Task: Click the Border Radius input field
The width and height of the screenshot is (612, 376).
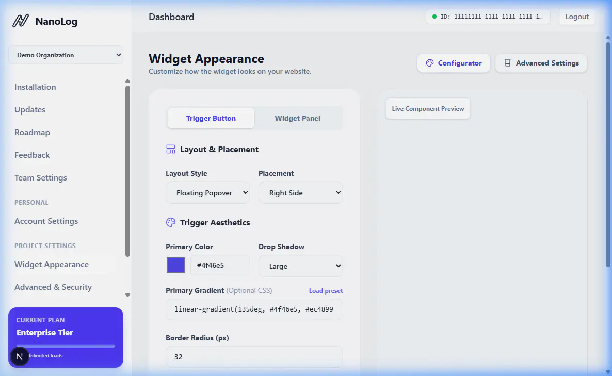Action: (254, 357)
